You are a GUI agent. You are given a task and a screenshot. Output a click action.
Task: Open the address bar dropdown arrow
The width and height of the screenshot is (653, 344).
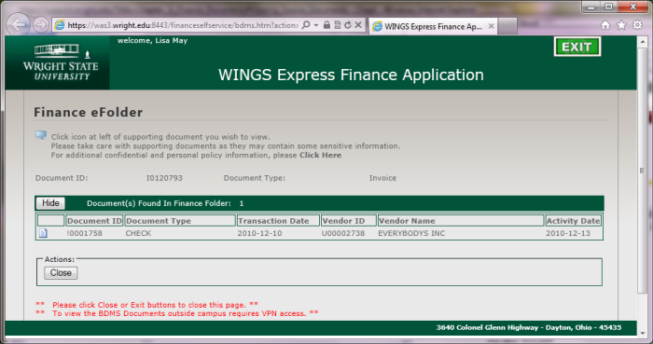click(x=316, y=25)
